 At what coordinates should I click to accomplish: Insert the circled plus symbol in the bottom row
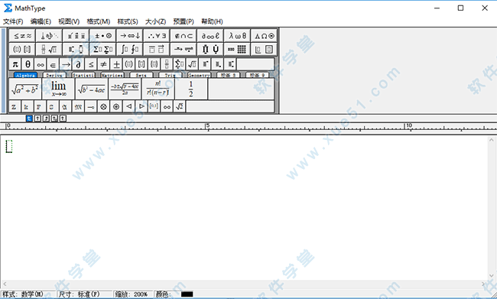pyautogui.click(x=116, y=106)
